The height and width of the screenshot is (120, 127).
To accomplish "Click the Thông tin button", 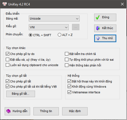I will pos(46,111).
